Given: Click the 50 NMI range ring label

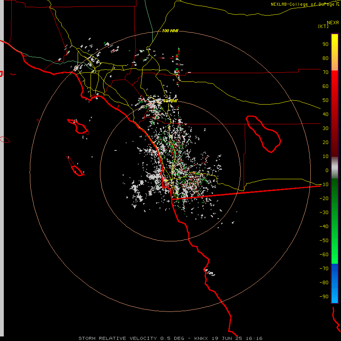Looking at the screenshot, I should (x=170, y=101).
